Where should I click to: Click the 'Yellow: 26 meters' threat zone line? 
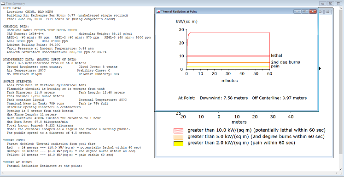pos(60,155)
